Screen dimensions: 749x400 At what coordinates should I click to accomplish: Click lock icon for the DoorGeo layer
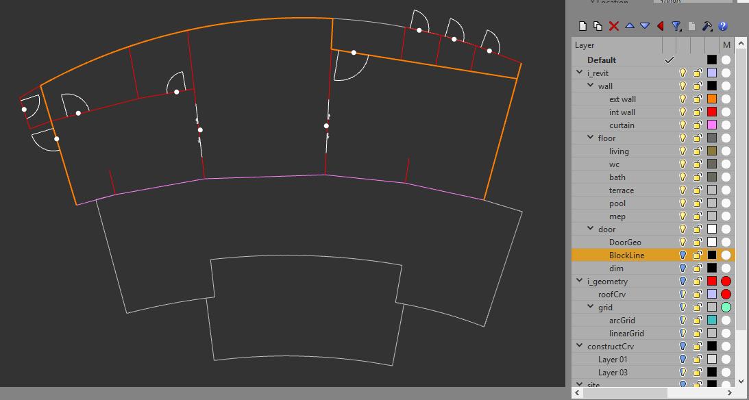[698, 242]
